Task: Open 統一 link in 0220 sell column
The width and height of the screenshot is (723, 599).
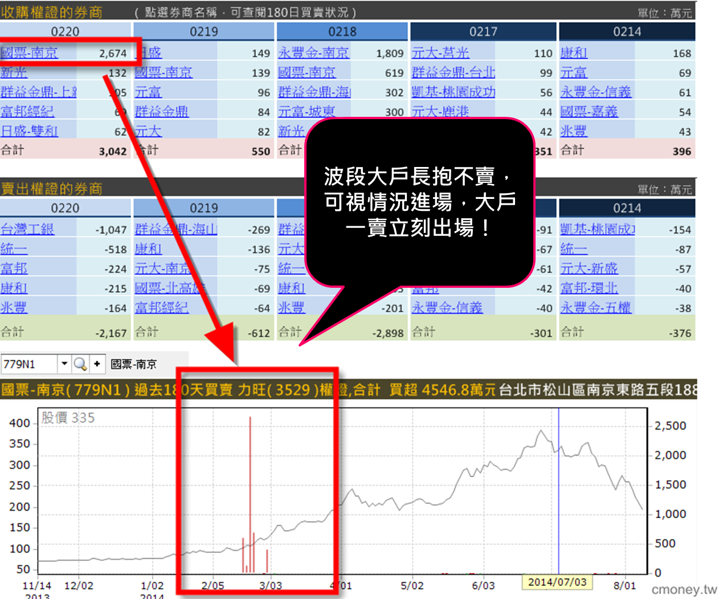Action: tap(14, 249)
